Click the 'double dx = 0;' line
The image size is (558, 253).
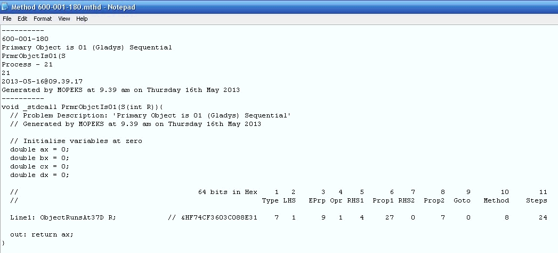click(40, 175)
